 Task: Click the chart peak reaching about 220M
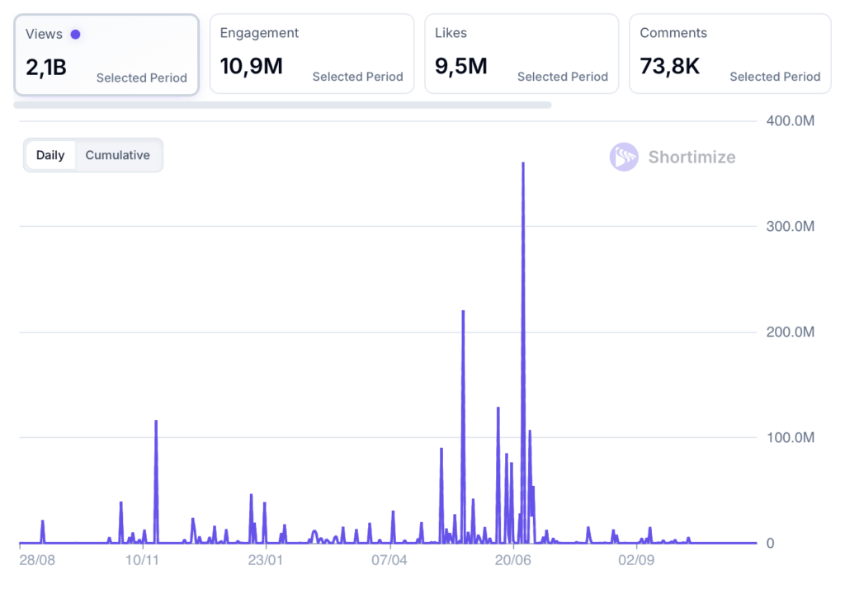(x=463, y=313)
